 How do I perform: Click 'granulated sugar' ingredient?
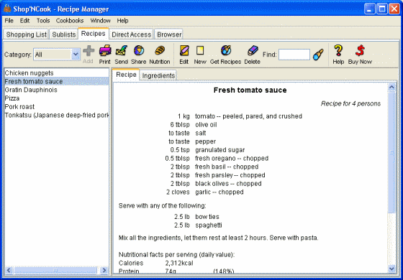click(220, 150)
